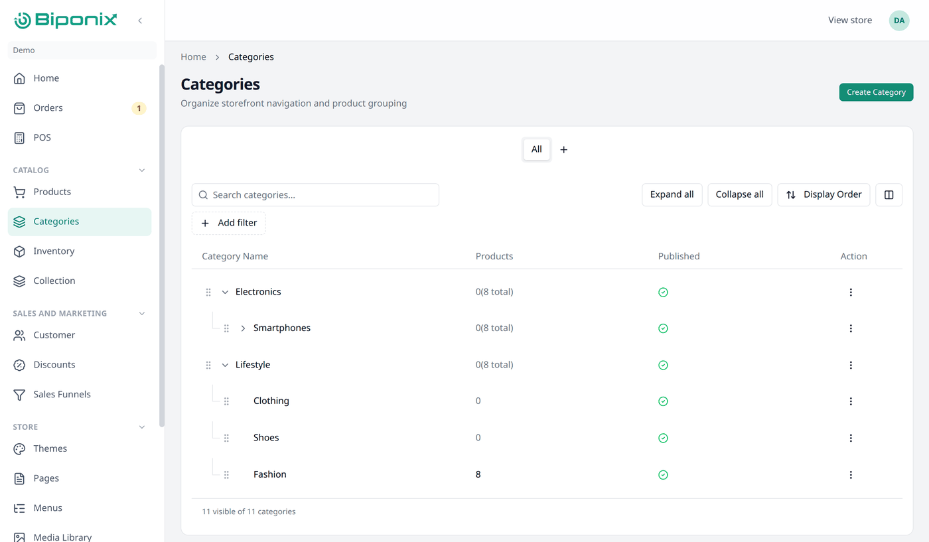Image resolution: width=929 pixels, height=542 pixels.
Task: Open action menu for Clothing row
Action: (x=851, y=401)
